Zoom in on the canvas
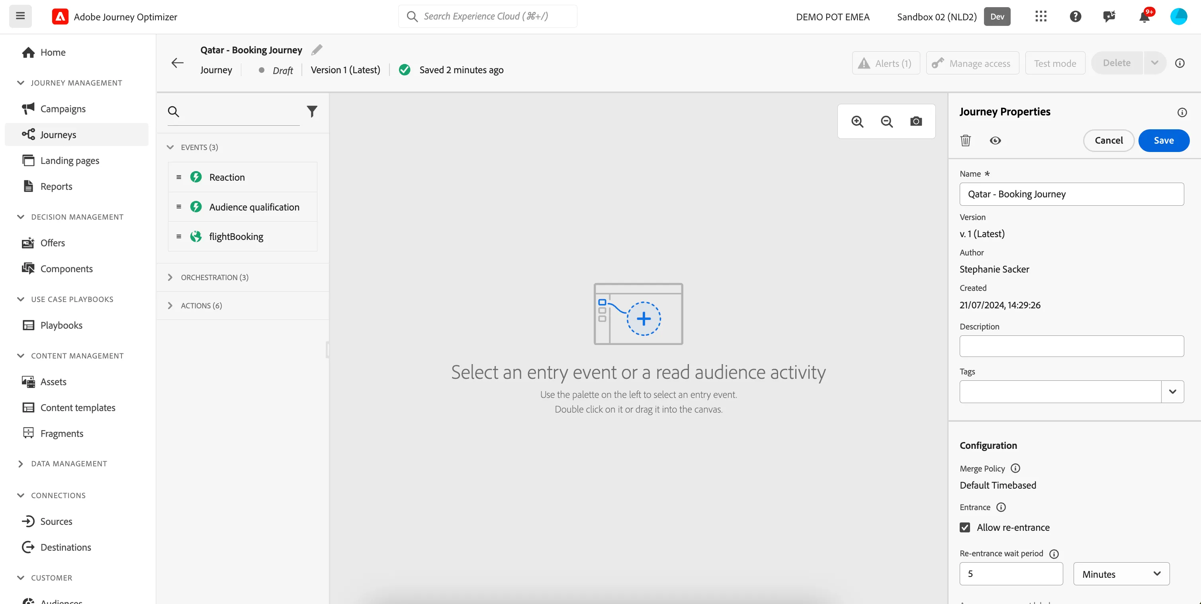Viewport: 1201px width, 604px height. [857, 121]
